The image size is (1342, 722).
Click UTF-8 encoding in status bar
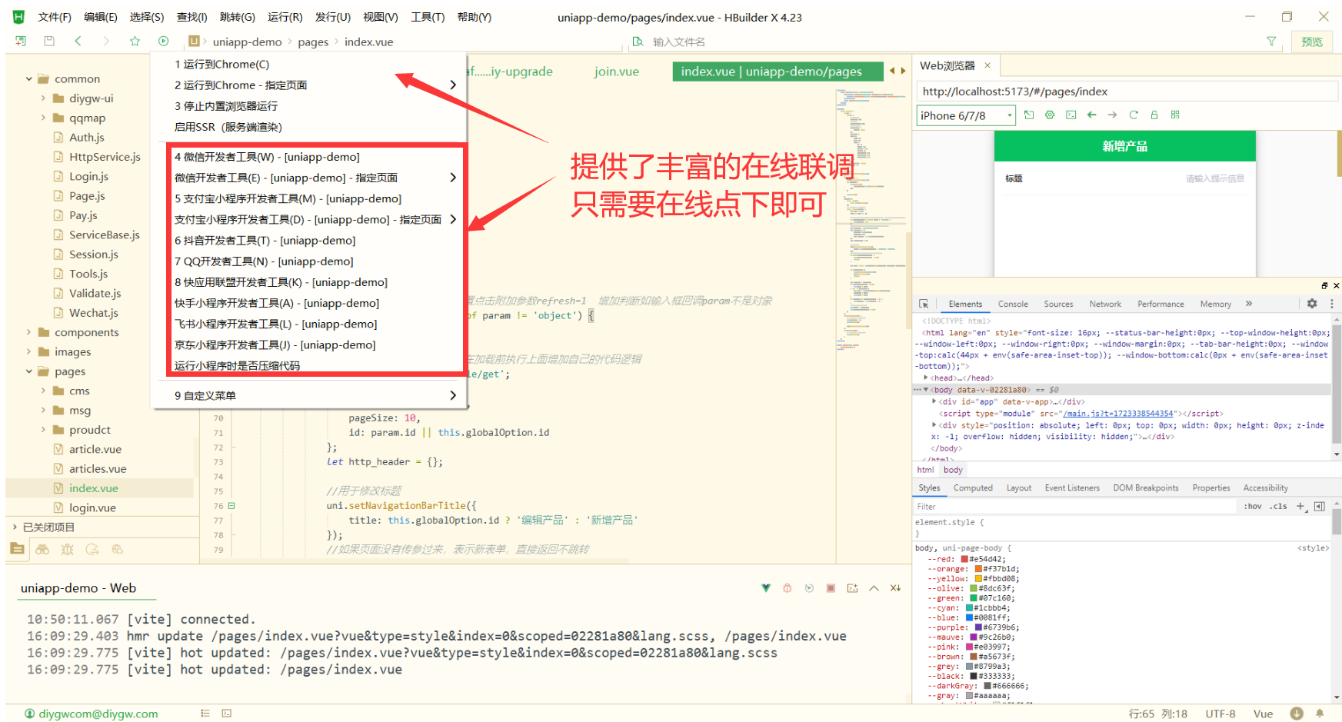[1220, 714]
